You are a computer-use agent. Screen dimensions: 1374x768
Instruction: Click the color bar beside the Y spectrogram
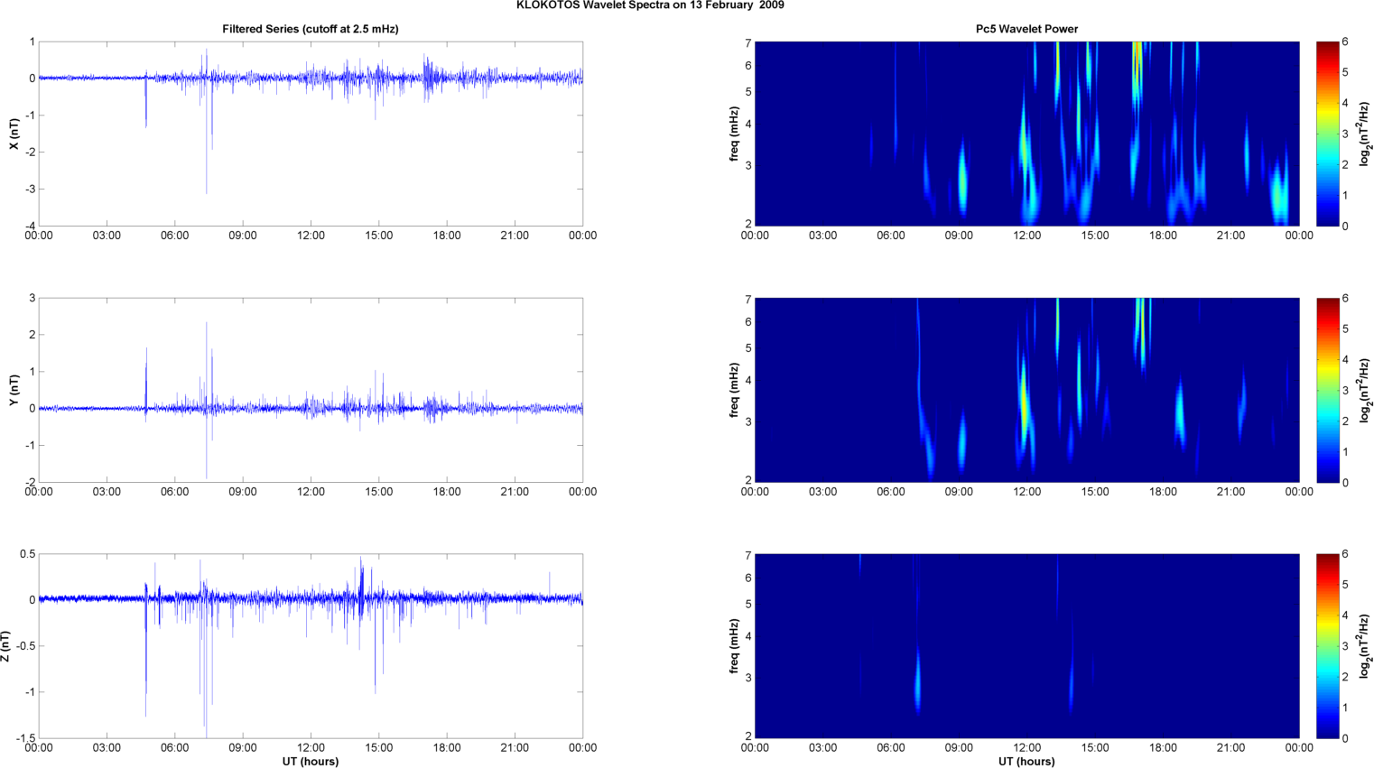pyautogui.click(x=1327, y=390)
